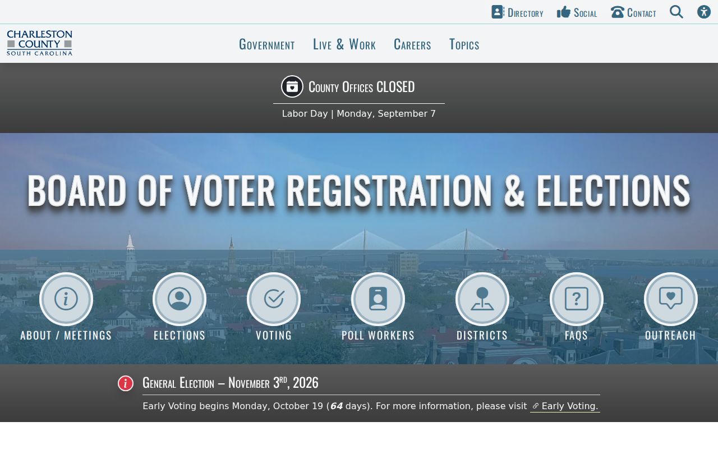Open the Outreach heart bubble circle icon

tap(671, 299)
